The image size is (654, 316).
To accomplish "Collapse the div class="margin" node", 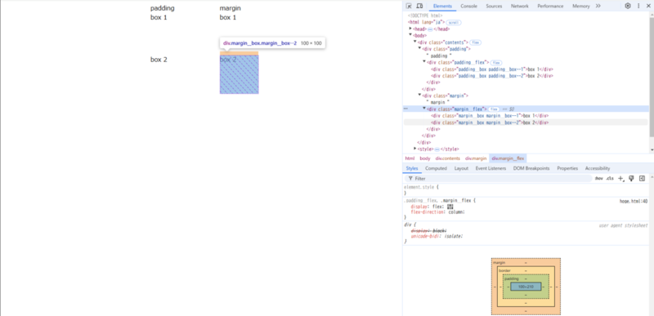I will click(419, 96).
